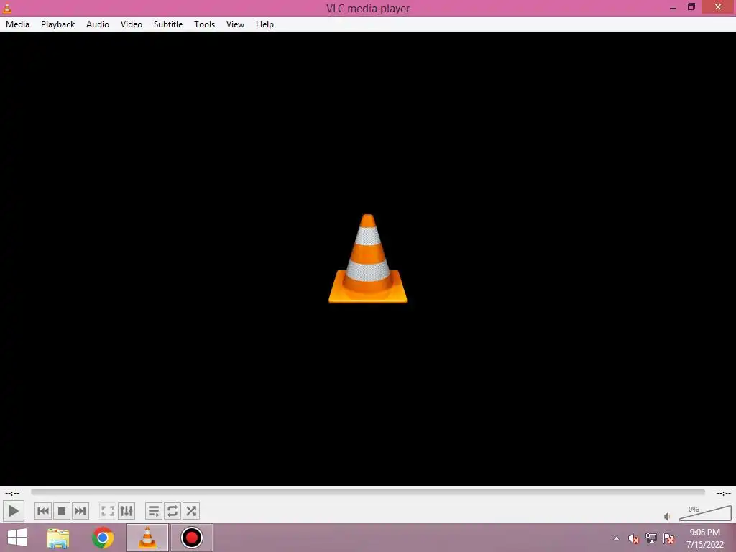Open network status tray icon
The width and height of the screenshot is (736, 552).
tap(651, 538)
